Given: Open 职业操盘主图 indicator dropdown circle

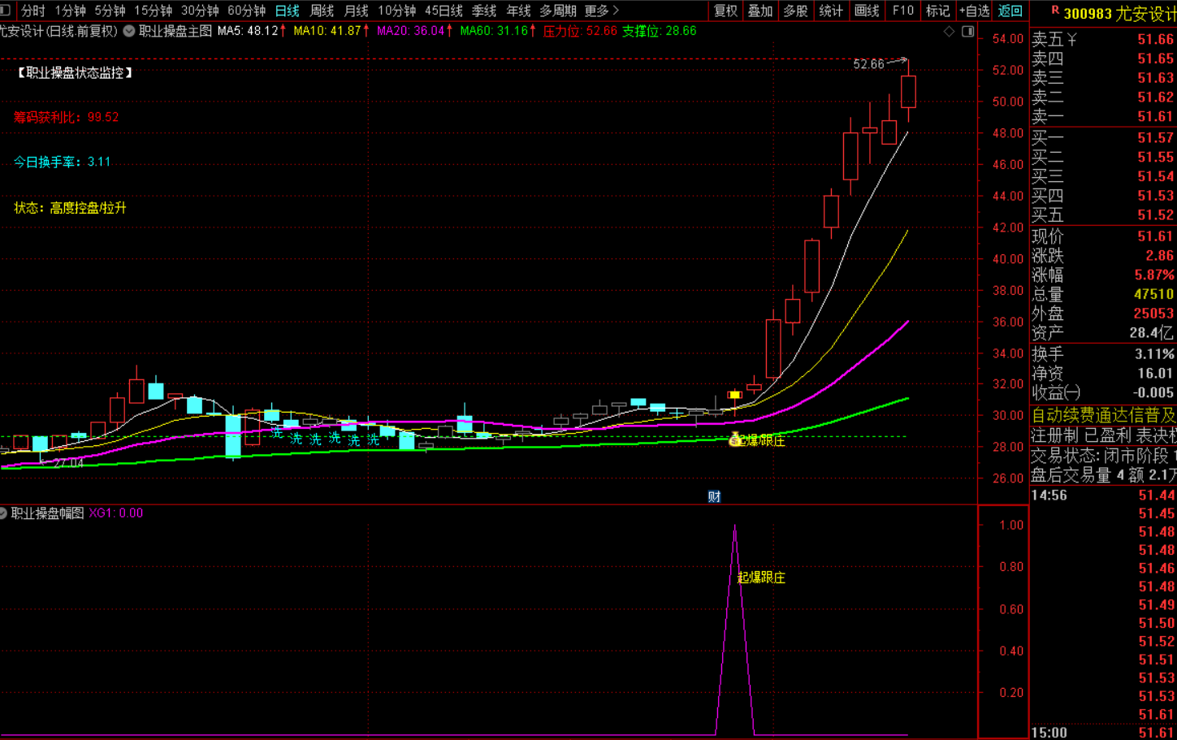Looking at the screenshot, I should 129,31.
